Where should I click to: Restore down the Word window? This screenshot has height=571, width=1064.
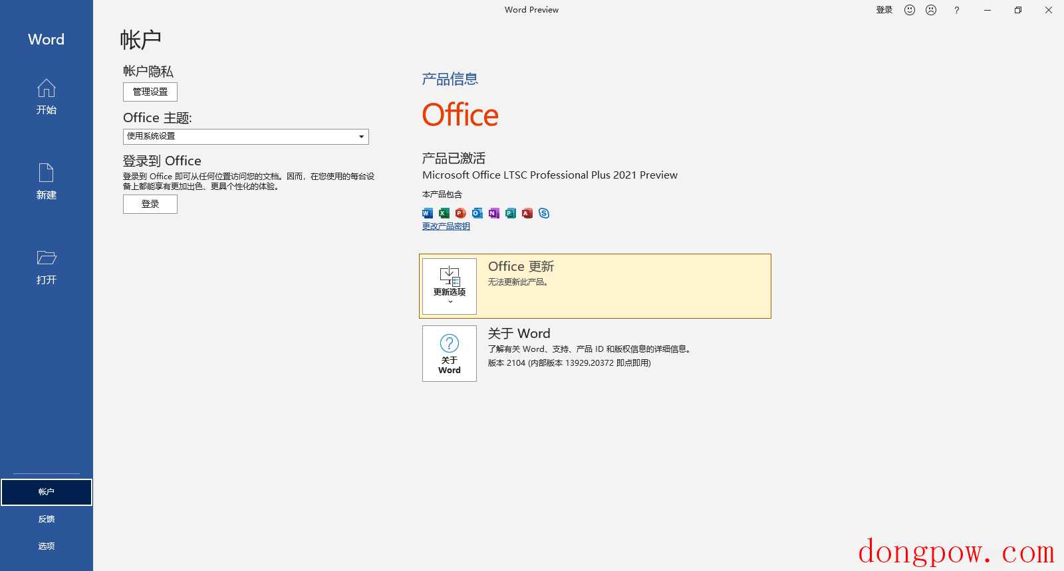(x=1018, y=10)
